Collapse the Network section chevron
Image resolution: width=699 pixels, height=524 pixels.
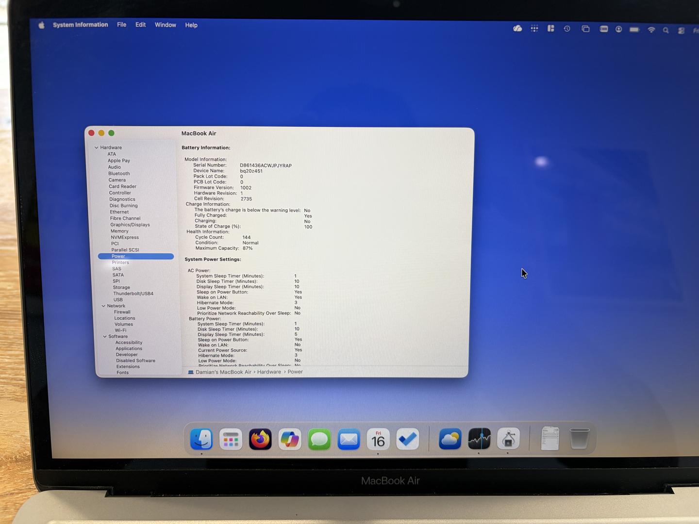103,306
